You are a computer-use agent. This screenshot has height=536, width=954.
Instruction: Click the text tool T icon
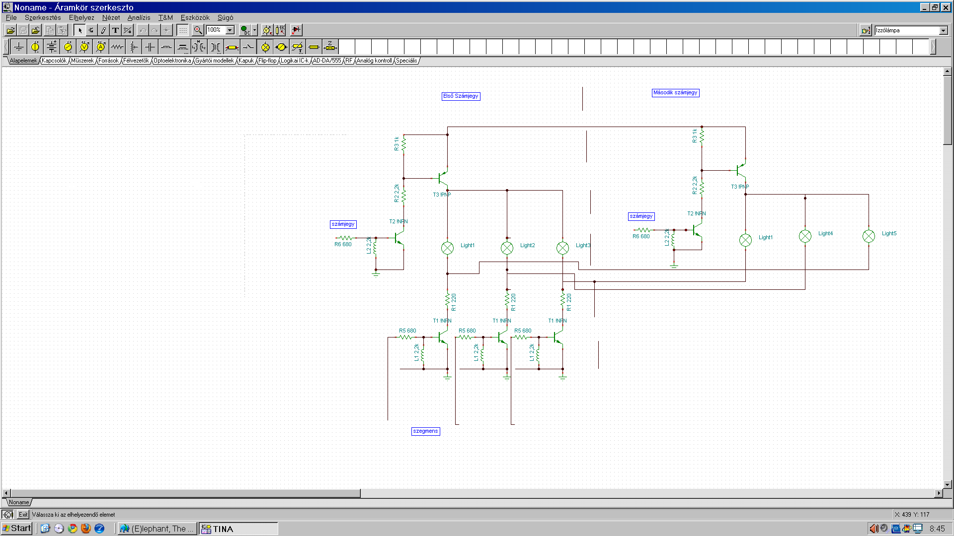coord(115,30)
